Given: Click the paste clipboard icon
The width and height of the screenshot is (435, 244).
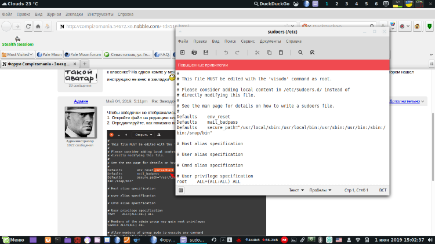Looking at the screenshot, I should click(x=281, y=53).
